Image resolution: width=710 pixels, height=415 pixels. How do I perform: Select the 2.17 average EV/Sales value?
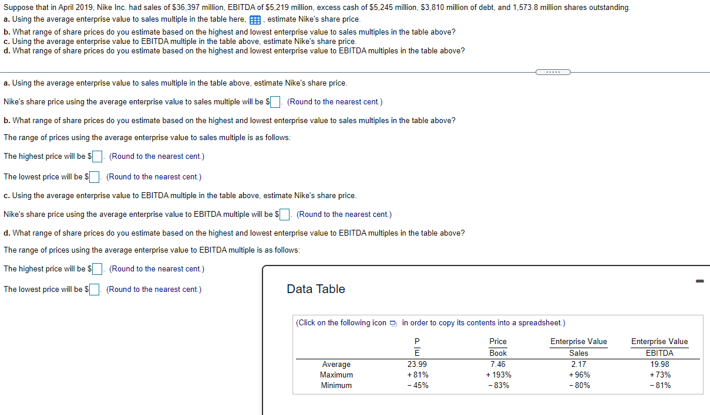[x=578, y=364]
